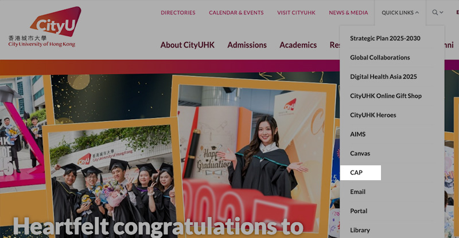Select highlighted CAP entry

(361, 173)
